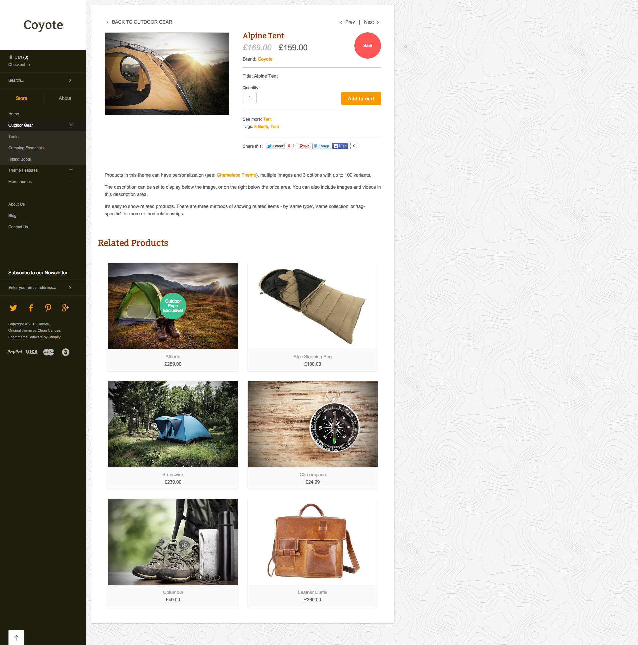Open the Facebook social icon in sidebar
This screenshot has width=638, height=645.
[x=31, y=308]
